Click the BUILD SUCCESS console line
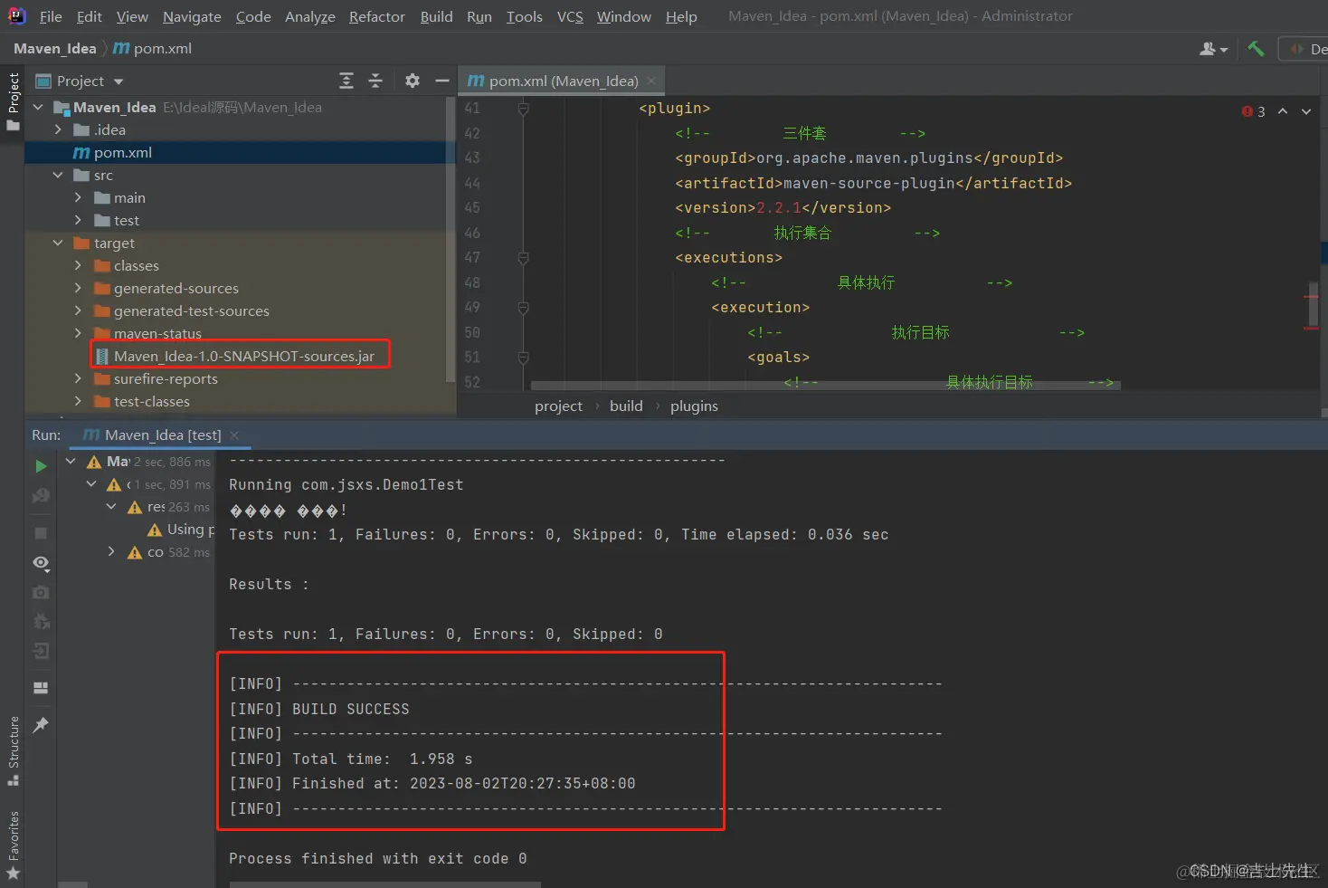The image size is (1328, 888). (319, 709)
